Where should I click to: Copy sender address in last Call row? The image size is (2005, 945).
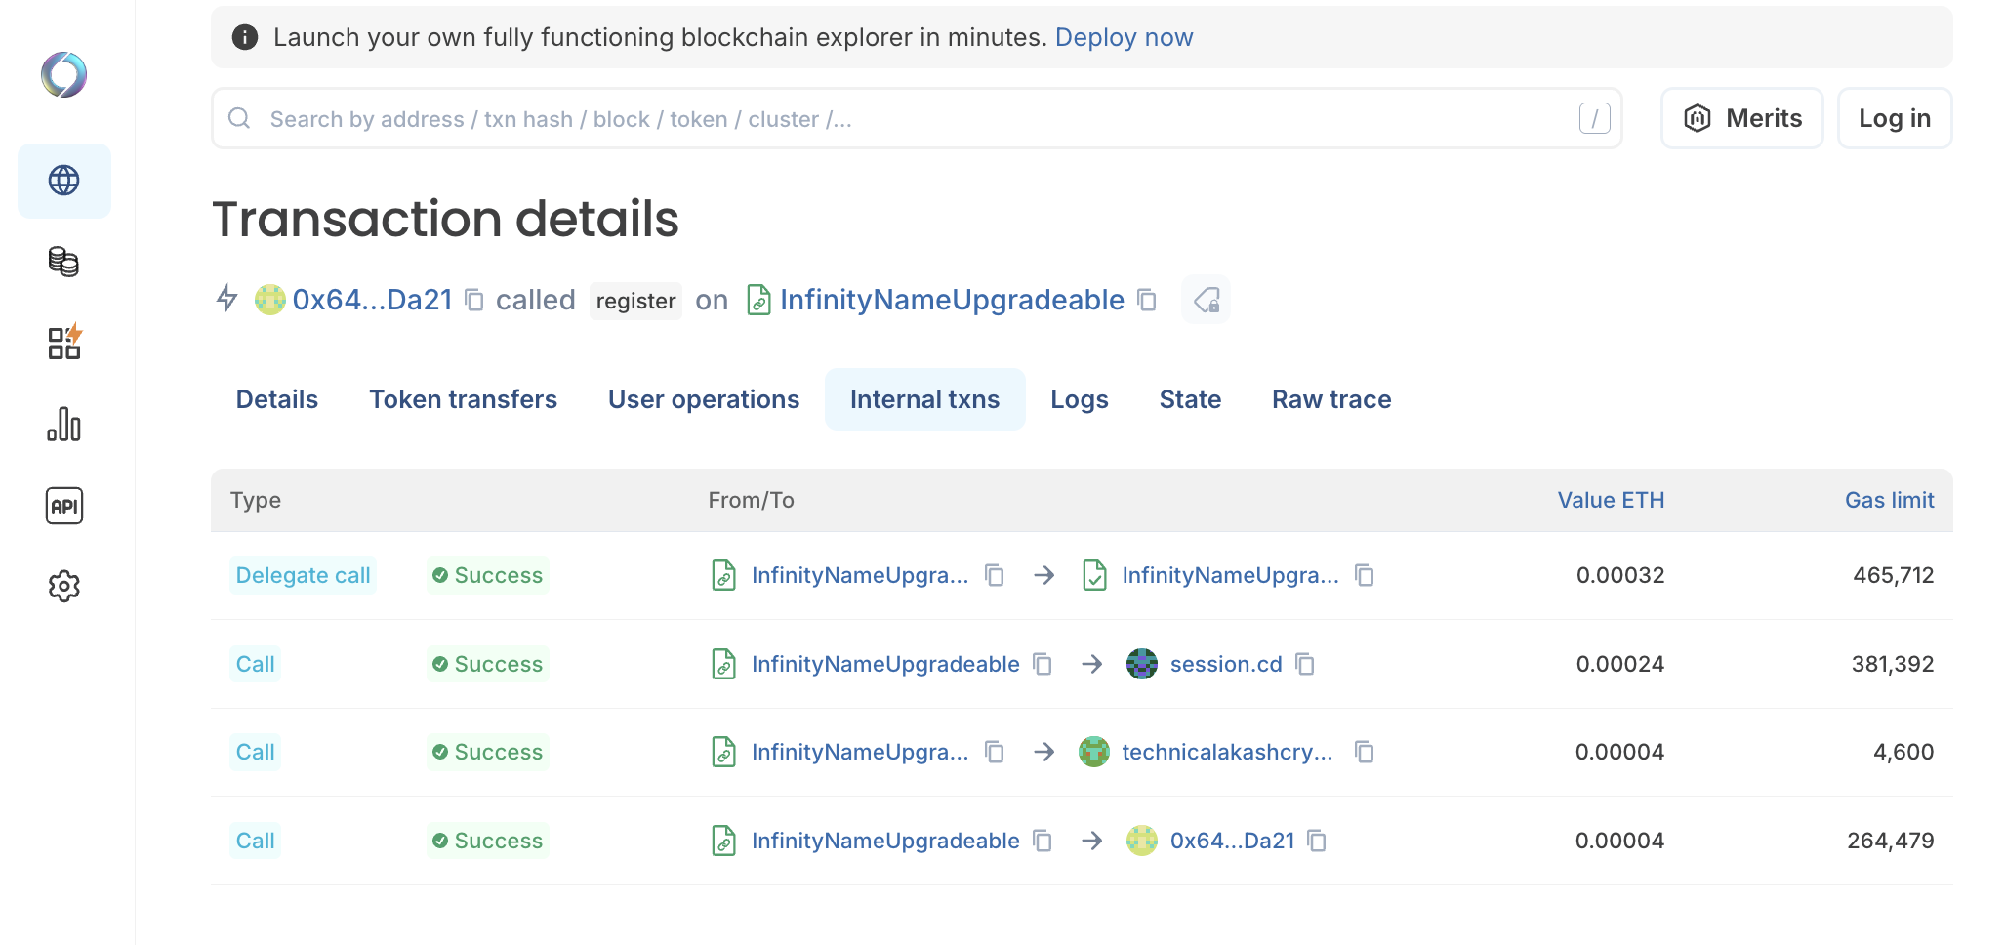(x=1043, y=841)
